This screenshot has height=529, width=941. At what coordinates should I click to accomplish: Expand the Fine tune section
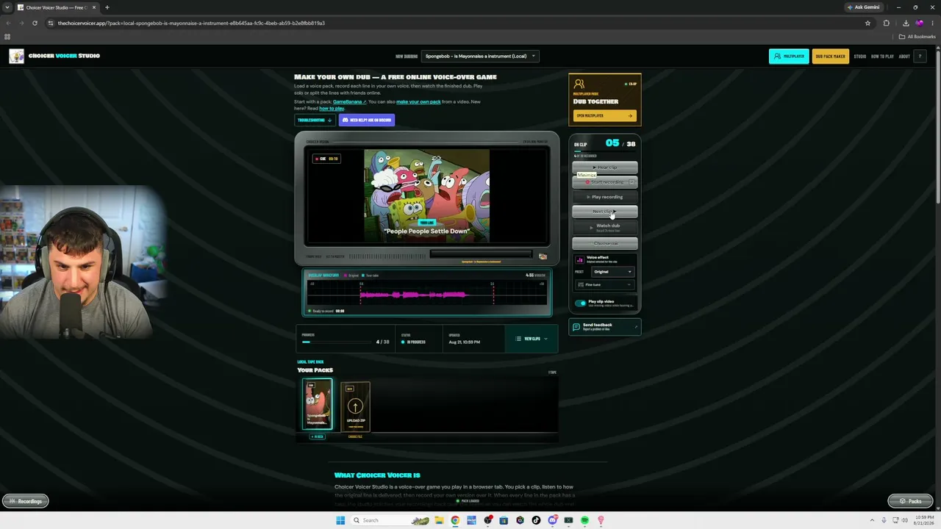point(604,284)
